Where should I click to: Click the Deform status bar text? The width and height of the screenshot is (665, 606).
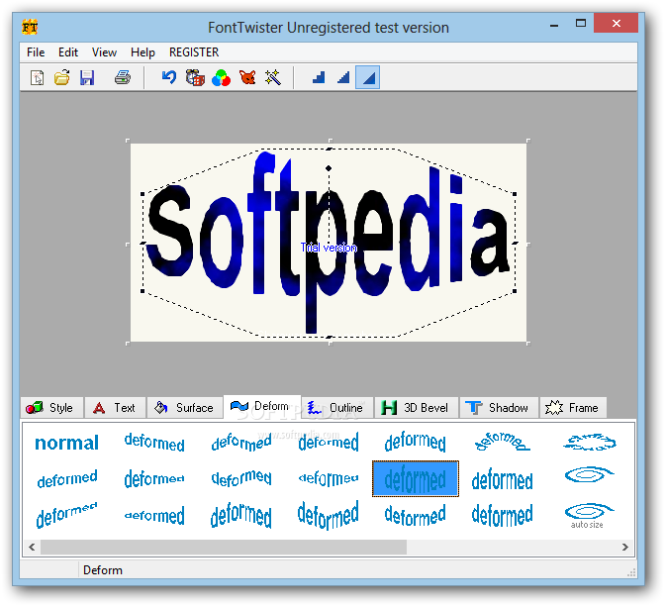pyautogui.click(x=103, y=570)
